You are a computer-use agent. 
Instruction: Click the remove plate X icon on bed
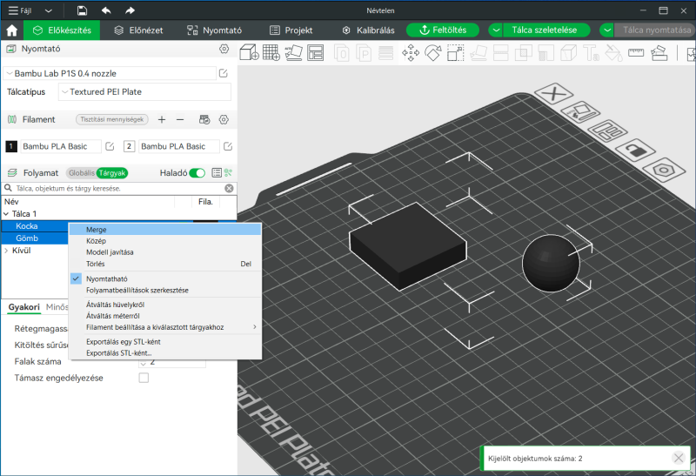pyautogui.click(x=553, y=94)
